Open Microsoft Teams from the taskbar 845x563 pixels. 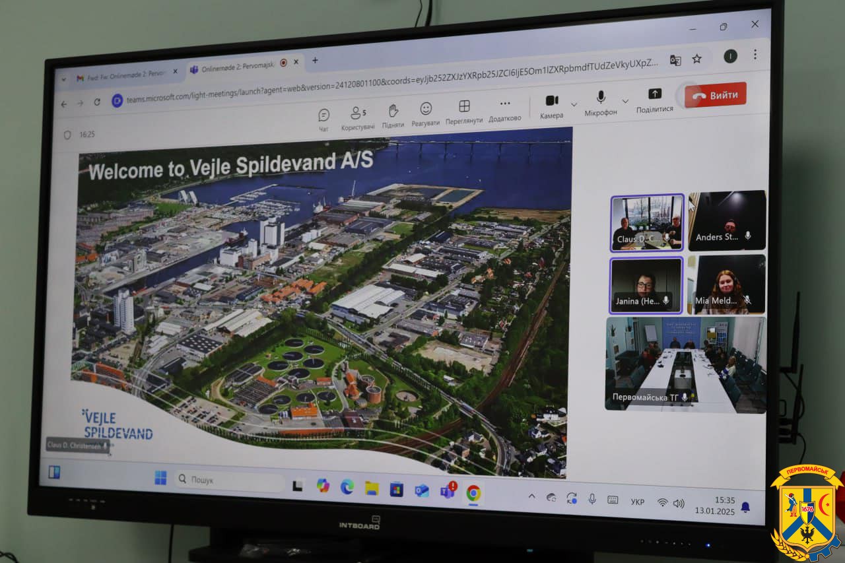coord(448,490)
